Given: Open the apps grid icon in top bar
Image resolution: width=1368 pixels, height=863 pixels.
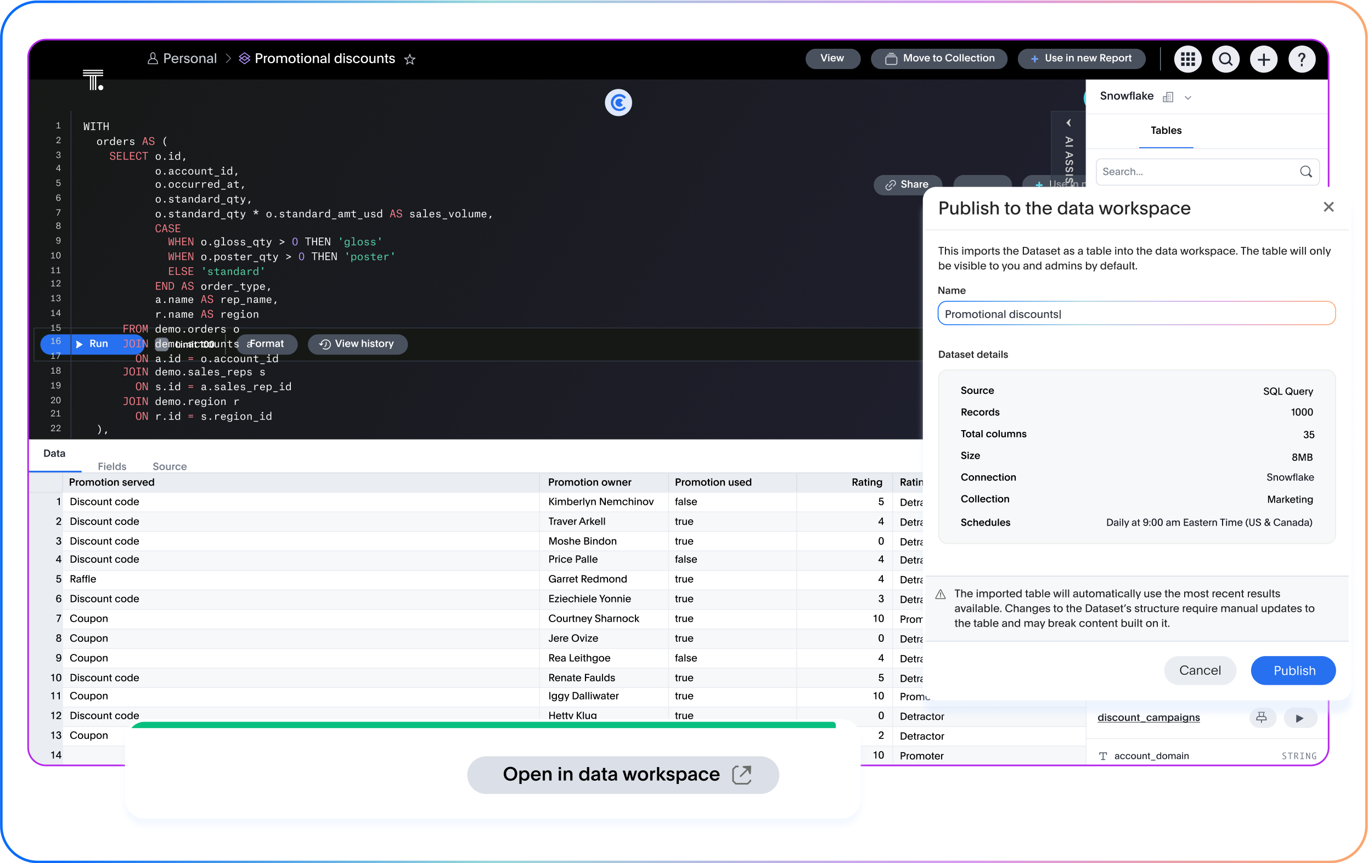Looking at the screenshot, I should (x=1188, y=59).
